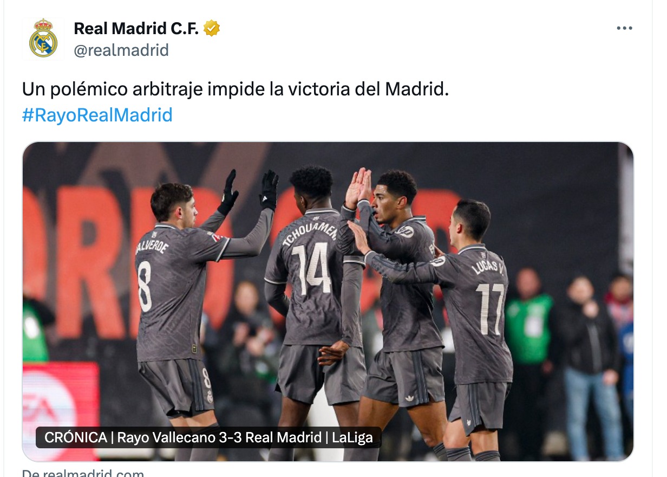The width and height of the screenshot is (667, 477).
Task: Click Valverde's number 8 jersey in photo
Action: [x=145, y=285]
